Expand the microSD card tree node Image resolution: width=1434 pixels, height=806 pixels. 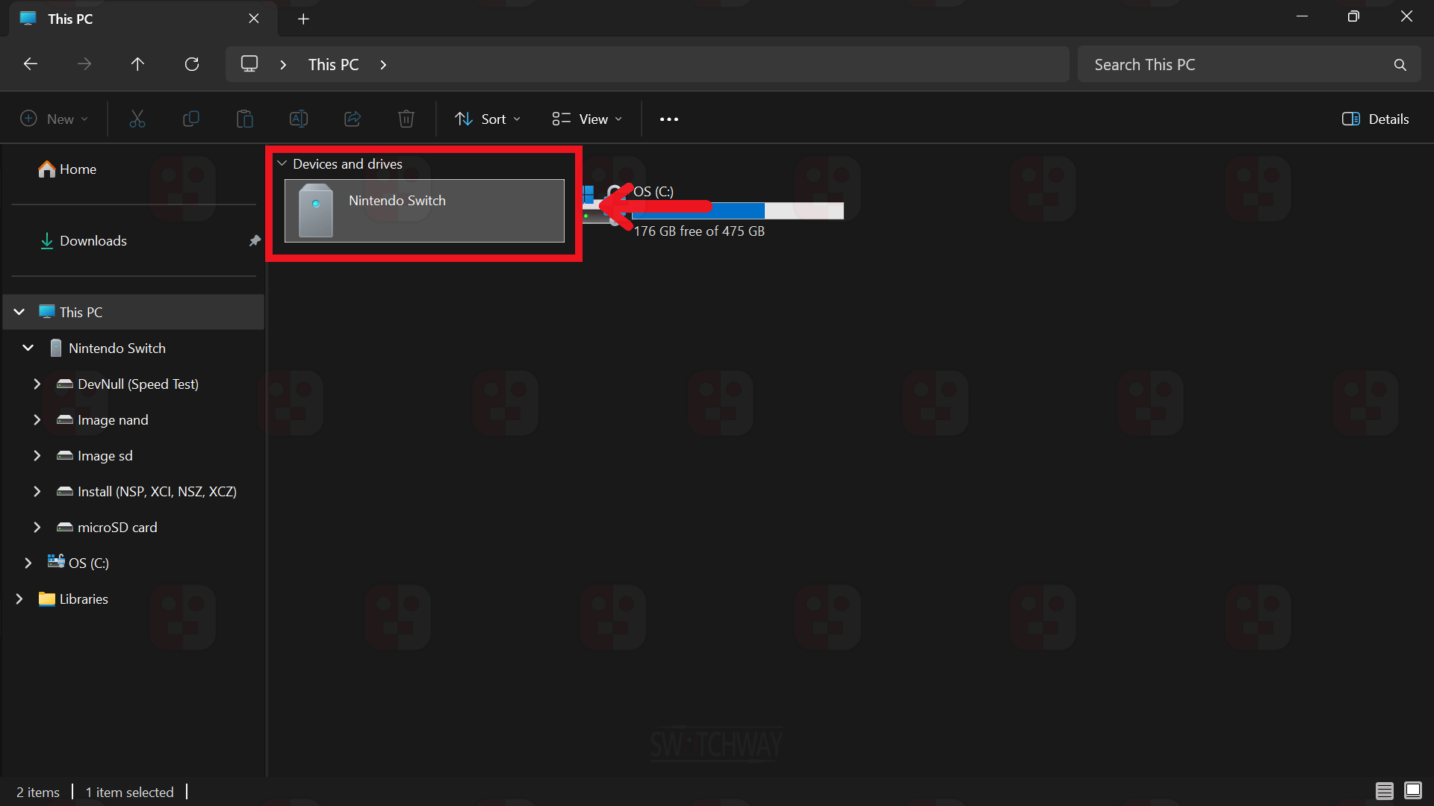(37, 527)
